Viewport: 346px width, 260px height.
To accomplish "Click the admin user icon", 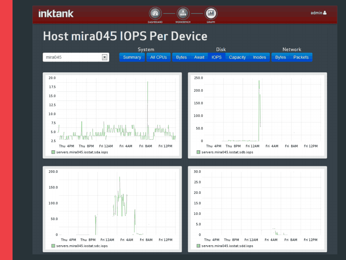I will point(325,13).
